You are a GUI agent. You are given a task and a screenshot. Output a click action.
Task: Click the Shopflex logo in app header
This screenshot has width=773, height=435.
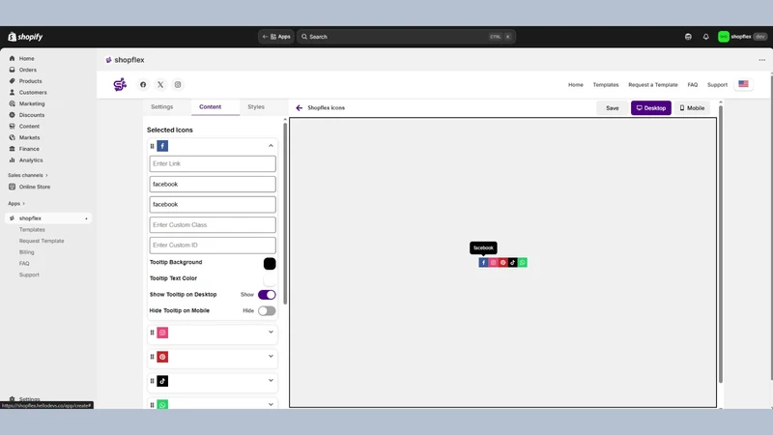(x=120, y=85)
